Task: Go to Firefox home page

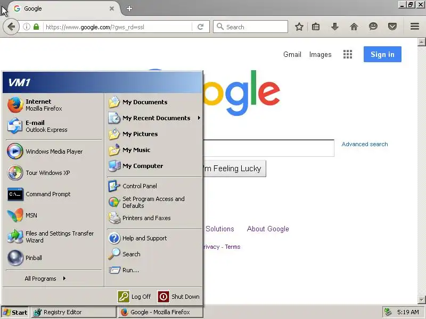Action: [354, 27]
